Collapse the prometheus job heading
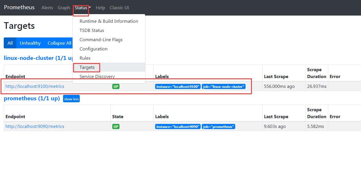Screen dimensions: 361x170 point(32,99)
